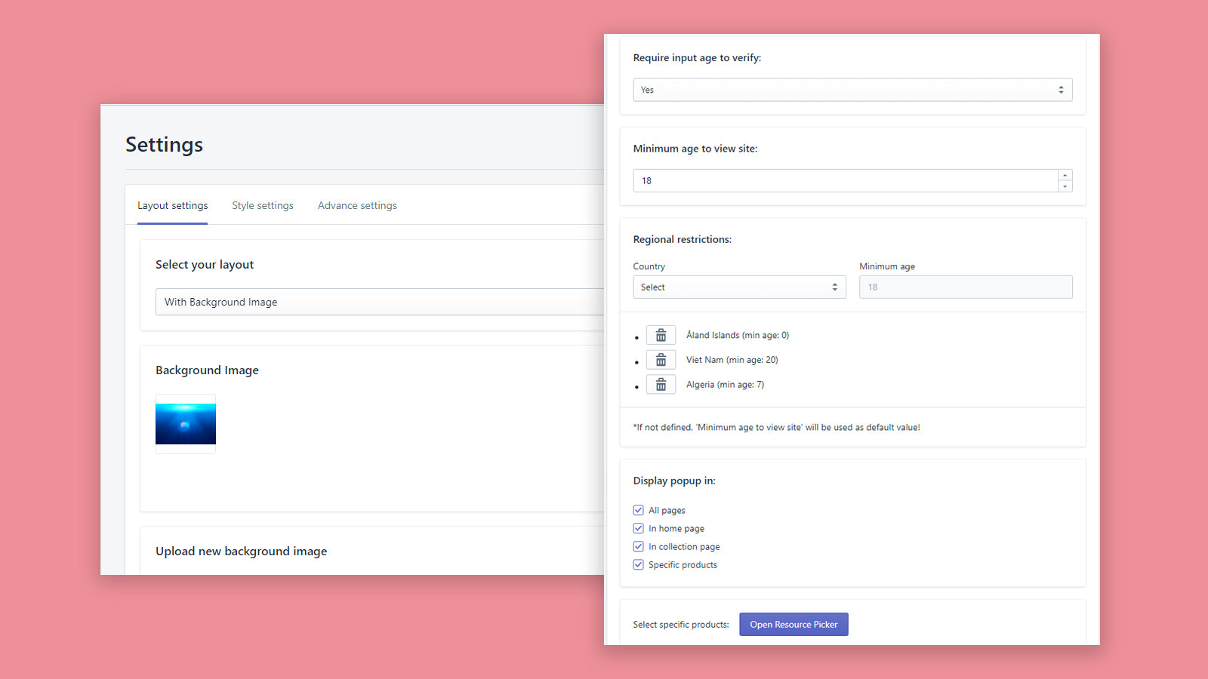This screenshot has height=679, width=1208.
Task: Change the Require input age dropdown
Action: tap(852, 90)
